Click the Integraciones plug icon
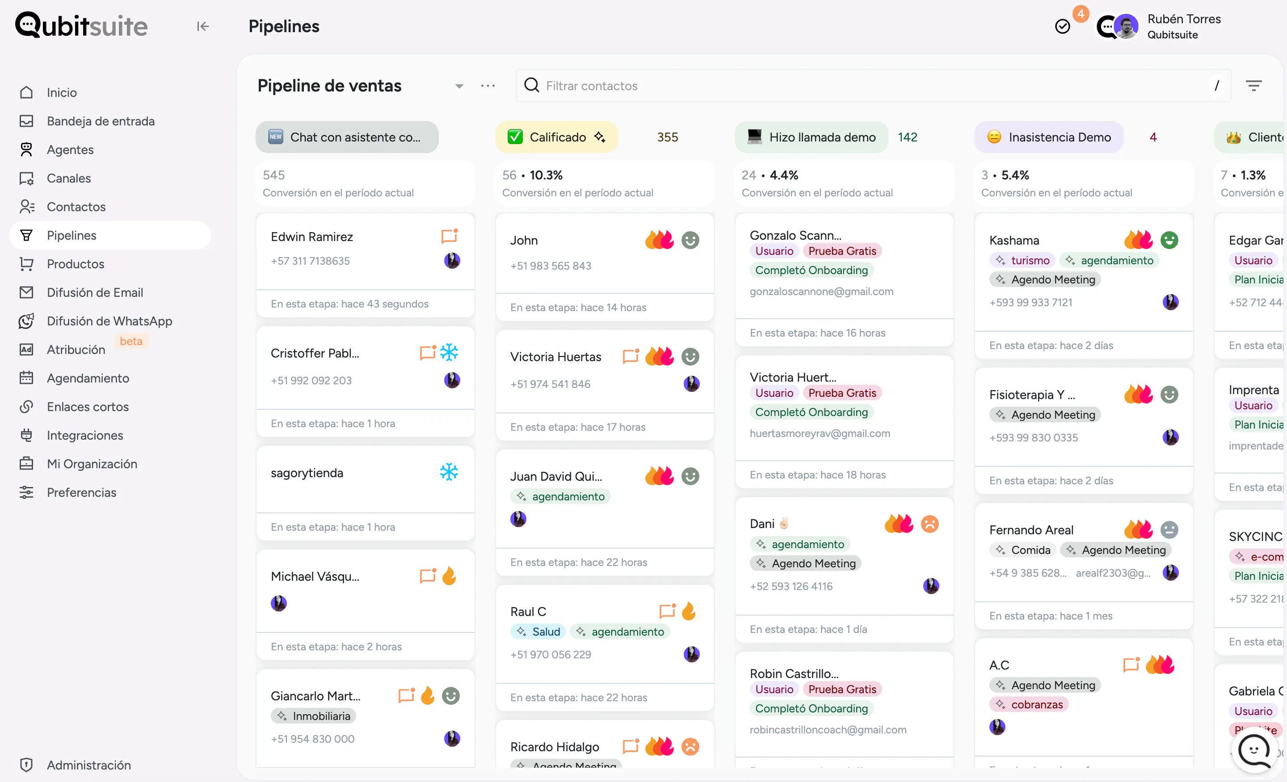 pyautogui.click(x=27, y=435)
